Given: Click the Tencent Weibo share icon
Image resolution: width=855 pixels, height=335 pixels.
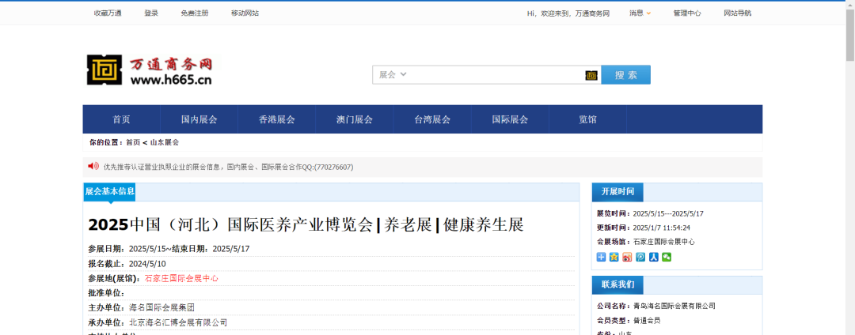Looking at the screenshot, I should click(x=640, y=258).
